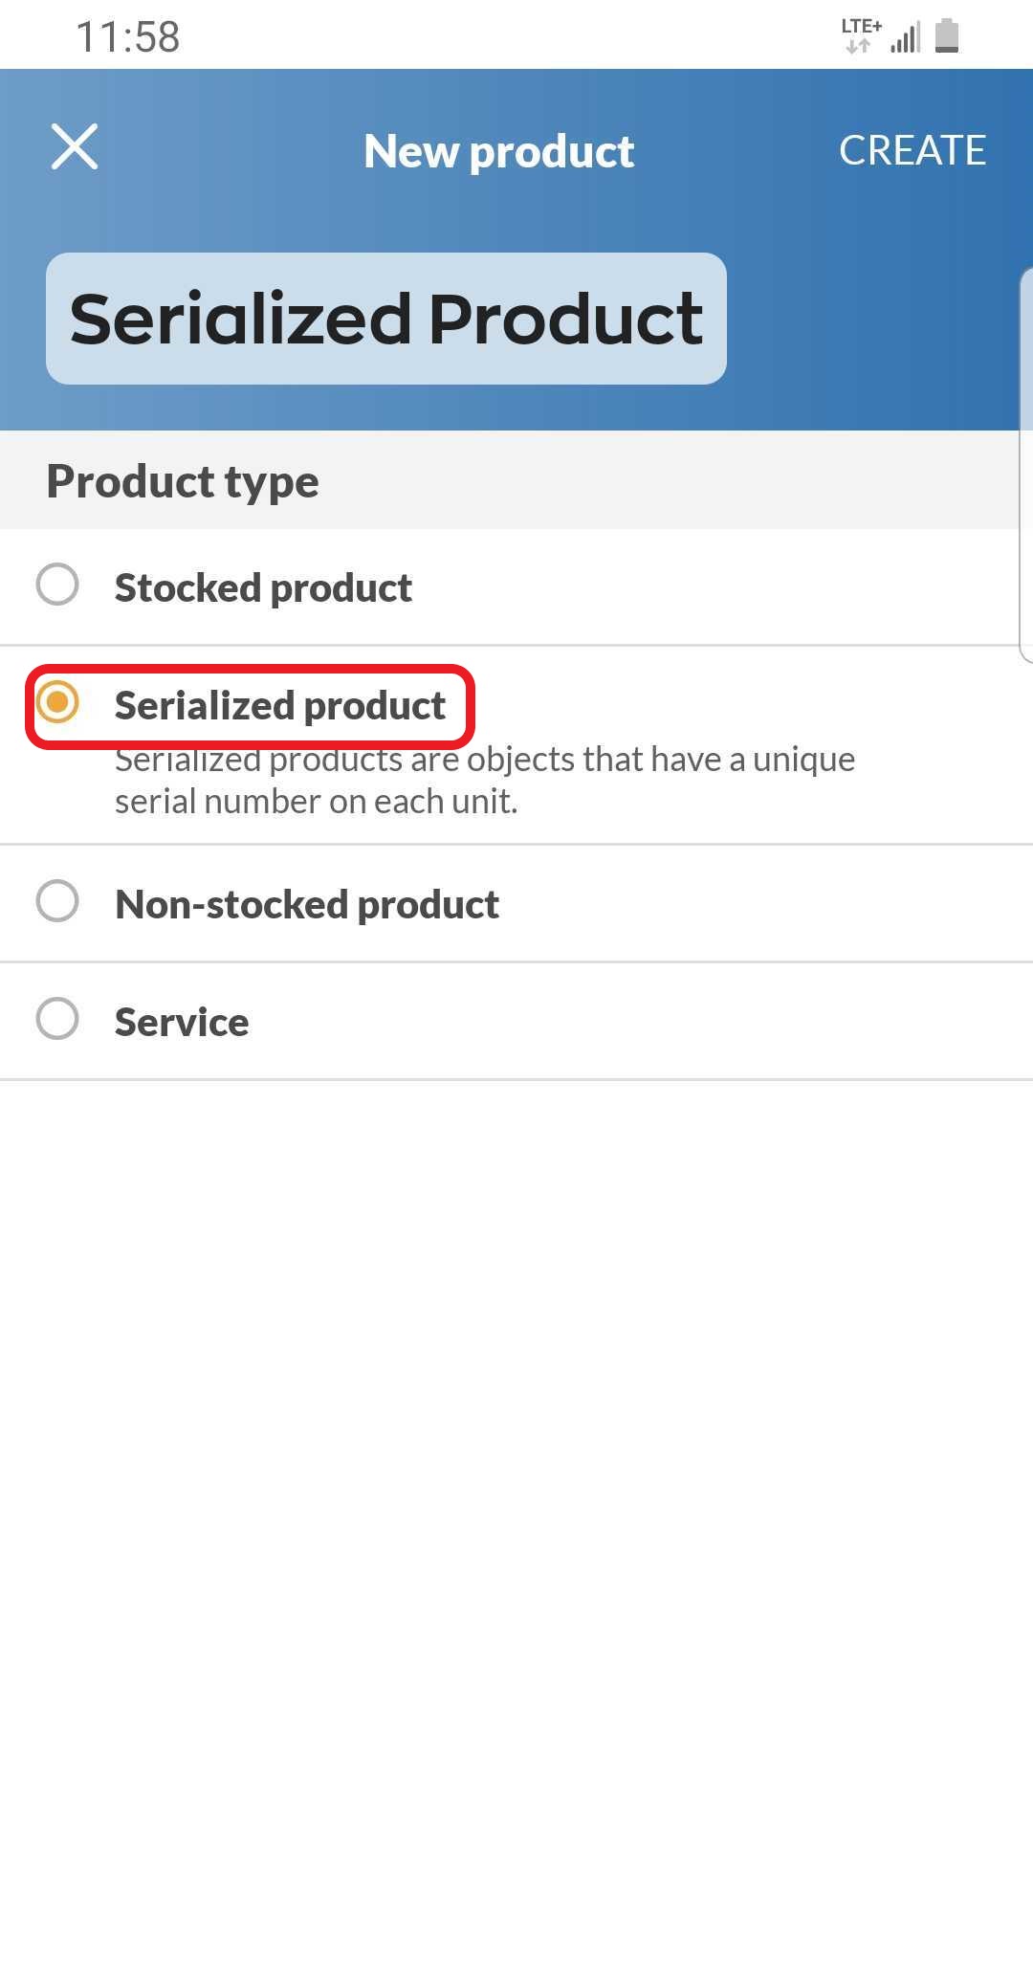Tap the 'Stocked product' label text

tap(263, 587)
